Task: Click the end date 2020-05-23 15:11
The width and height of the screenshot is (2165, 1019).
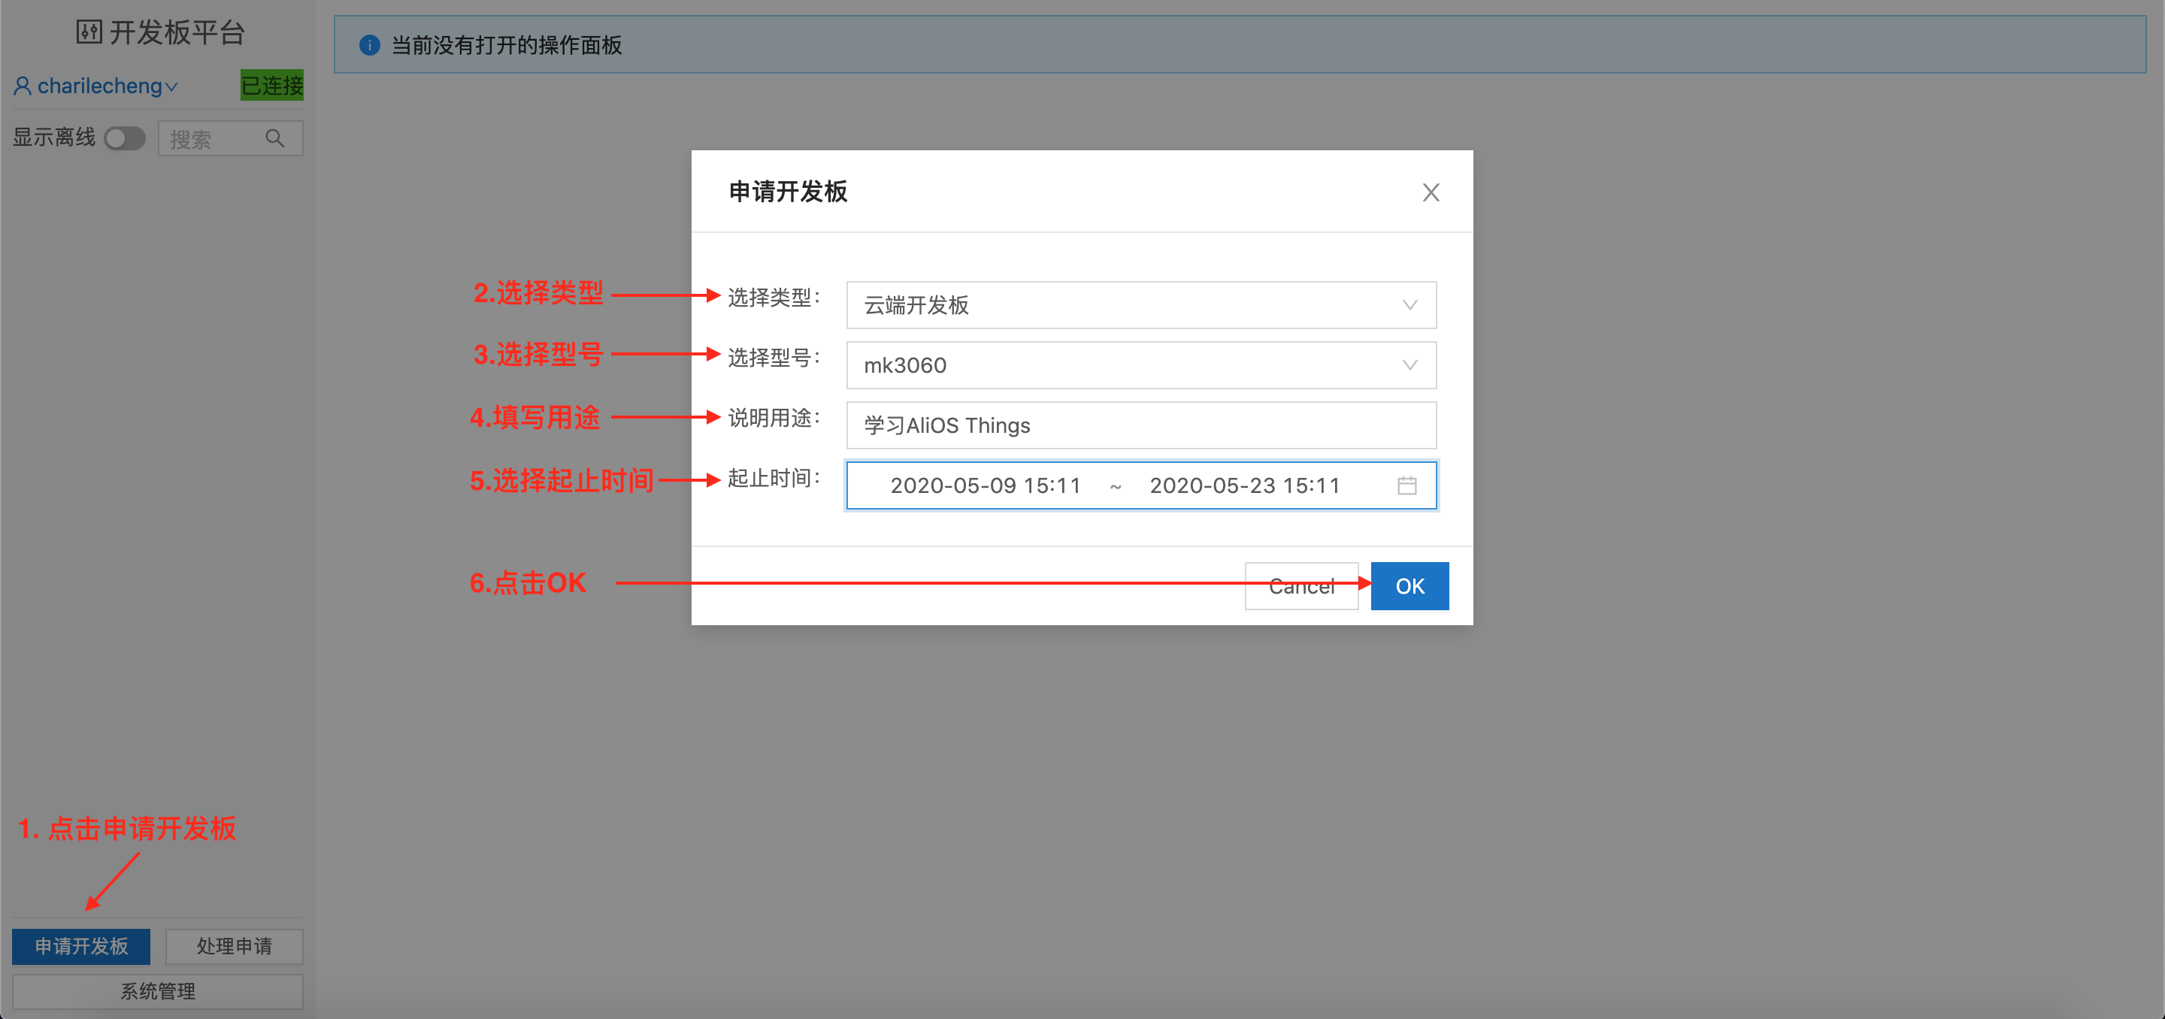Action: [x=1245, y=485]
